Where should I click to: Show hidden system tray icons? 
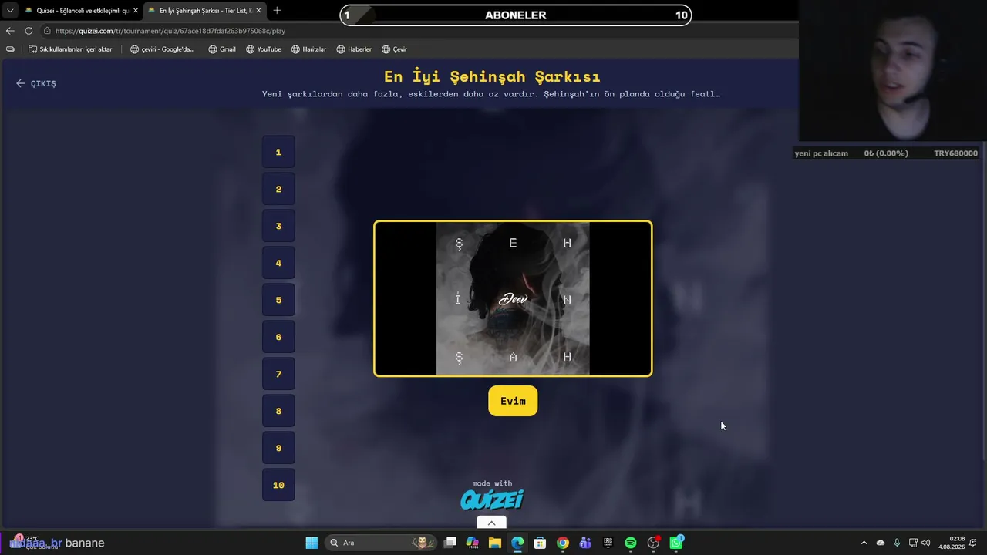[x=864, y=543]
